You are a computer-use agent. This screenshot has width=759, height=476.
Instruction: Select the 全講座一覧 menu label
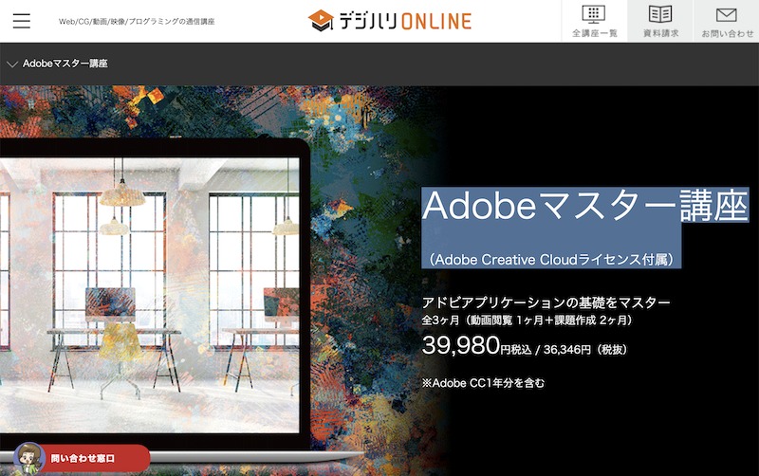point(594,33)
